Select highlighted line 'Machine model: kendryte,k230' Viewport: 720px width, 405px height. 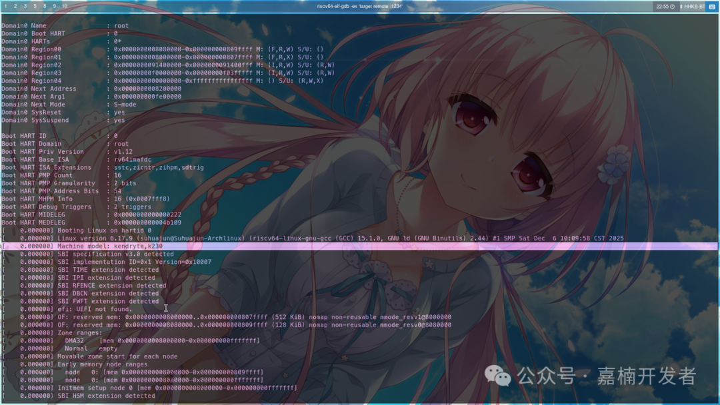[x=359, y=246]
